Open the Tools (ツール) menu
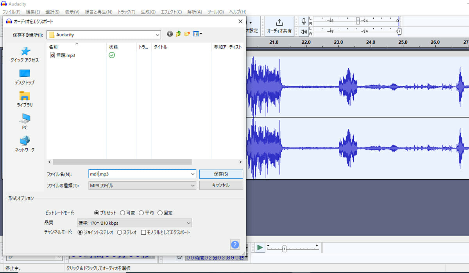 [216, 12]
